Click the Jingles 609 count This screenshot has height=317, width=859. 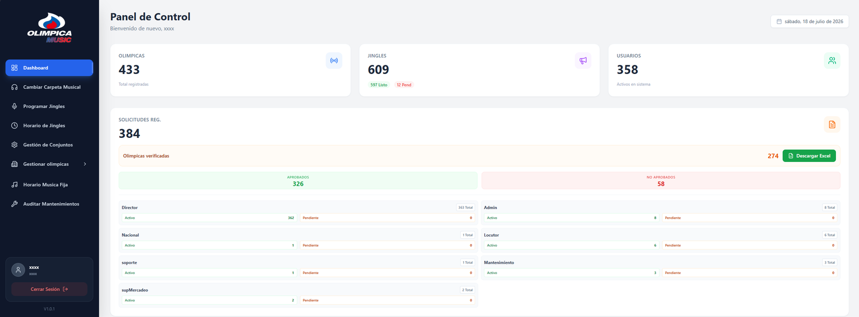click(x=378, y=70)
